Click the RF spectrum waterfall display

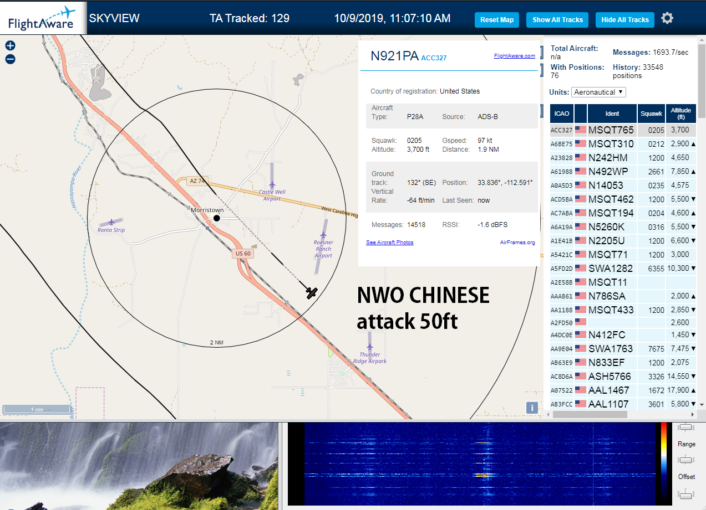tap(479, 464)
